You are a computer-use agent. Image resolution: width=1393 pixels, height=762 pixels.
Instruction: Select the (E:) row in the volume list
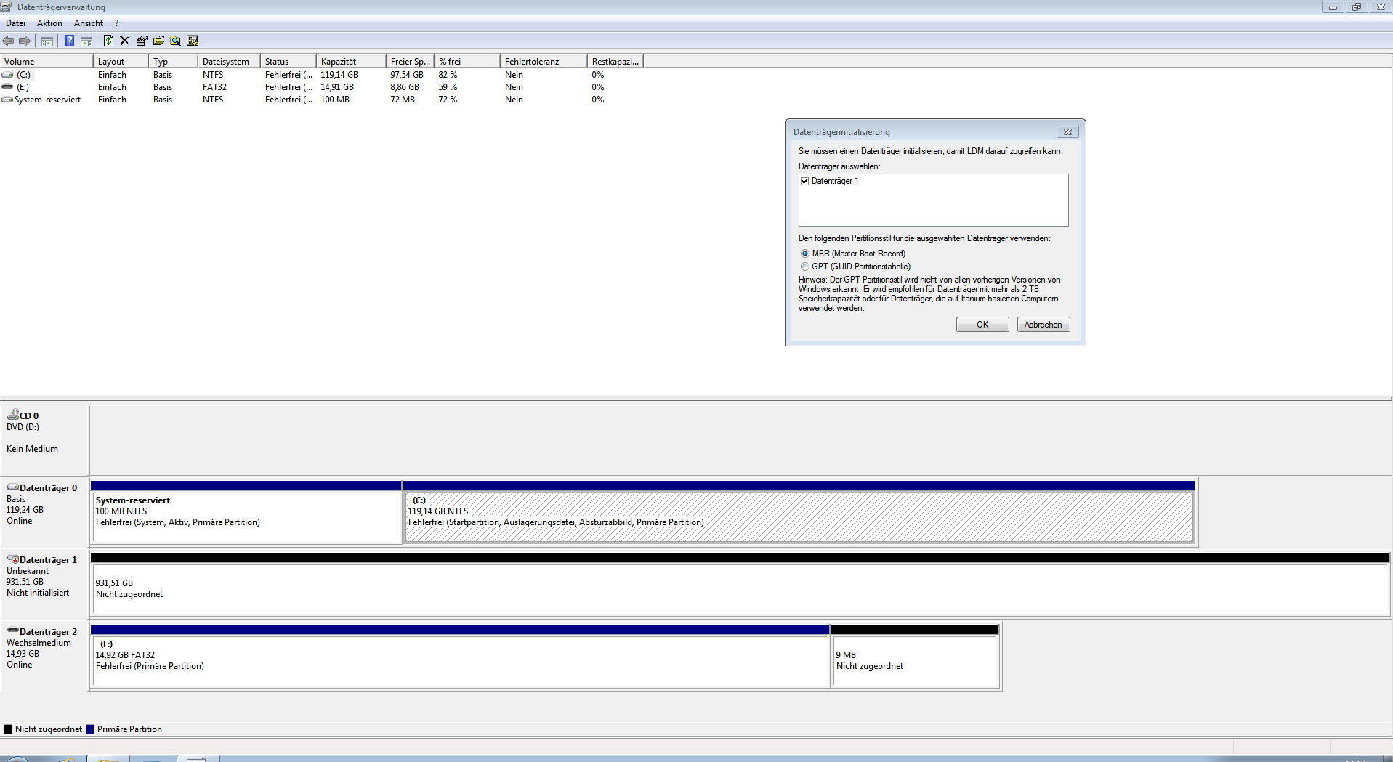coord(322,87)
